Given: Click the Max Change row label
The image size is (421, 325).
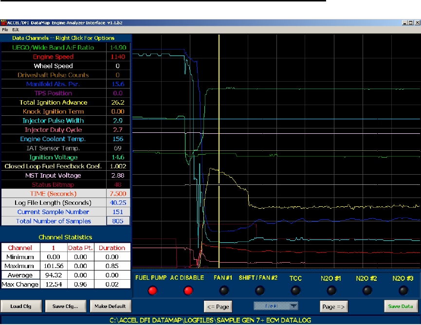Looking at the screenshot, I should click(x=20, y=284).
